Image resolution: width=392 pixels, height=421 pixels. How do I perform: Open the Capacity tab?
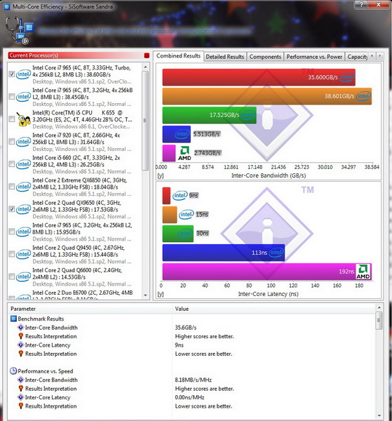point(357,57)
